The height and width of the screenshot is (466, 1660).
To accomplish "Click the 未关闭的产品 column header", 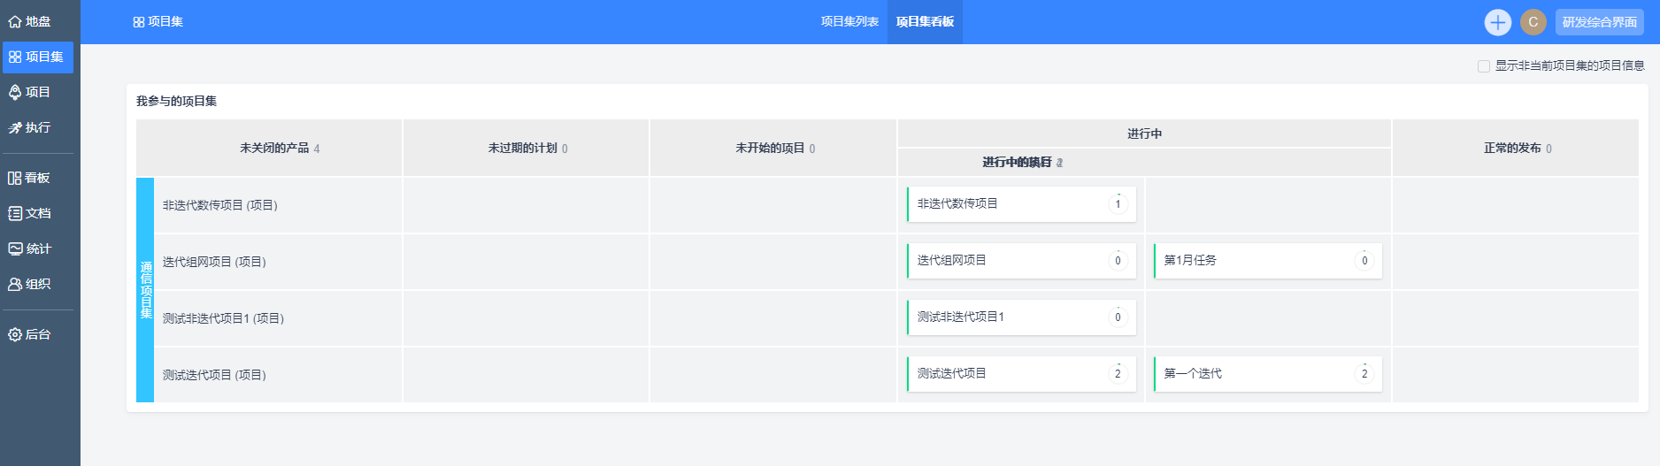I will 269,148.
